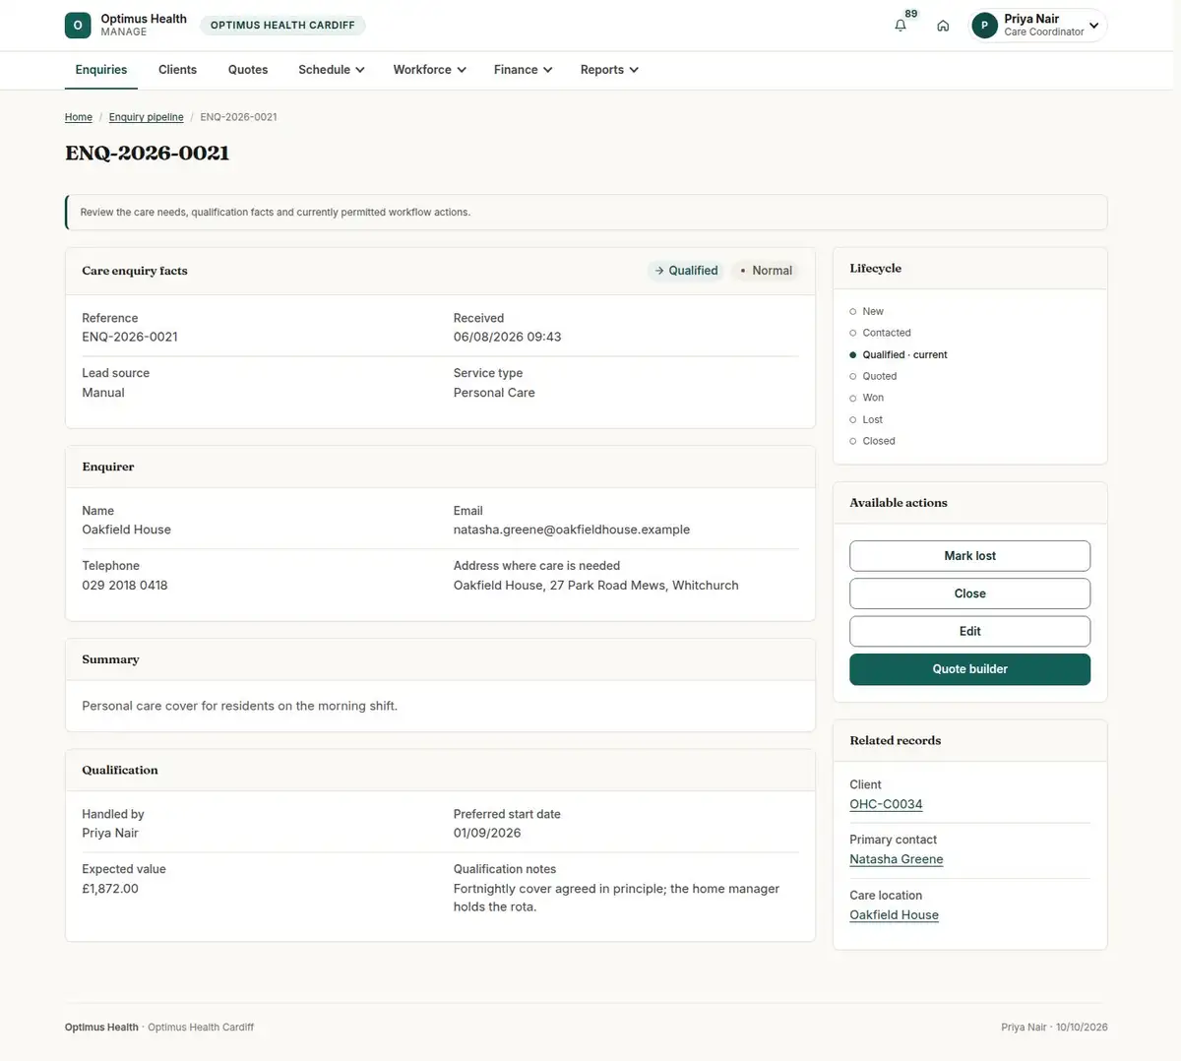Go to the Clients tab

pos(177,70)
